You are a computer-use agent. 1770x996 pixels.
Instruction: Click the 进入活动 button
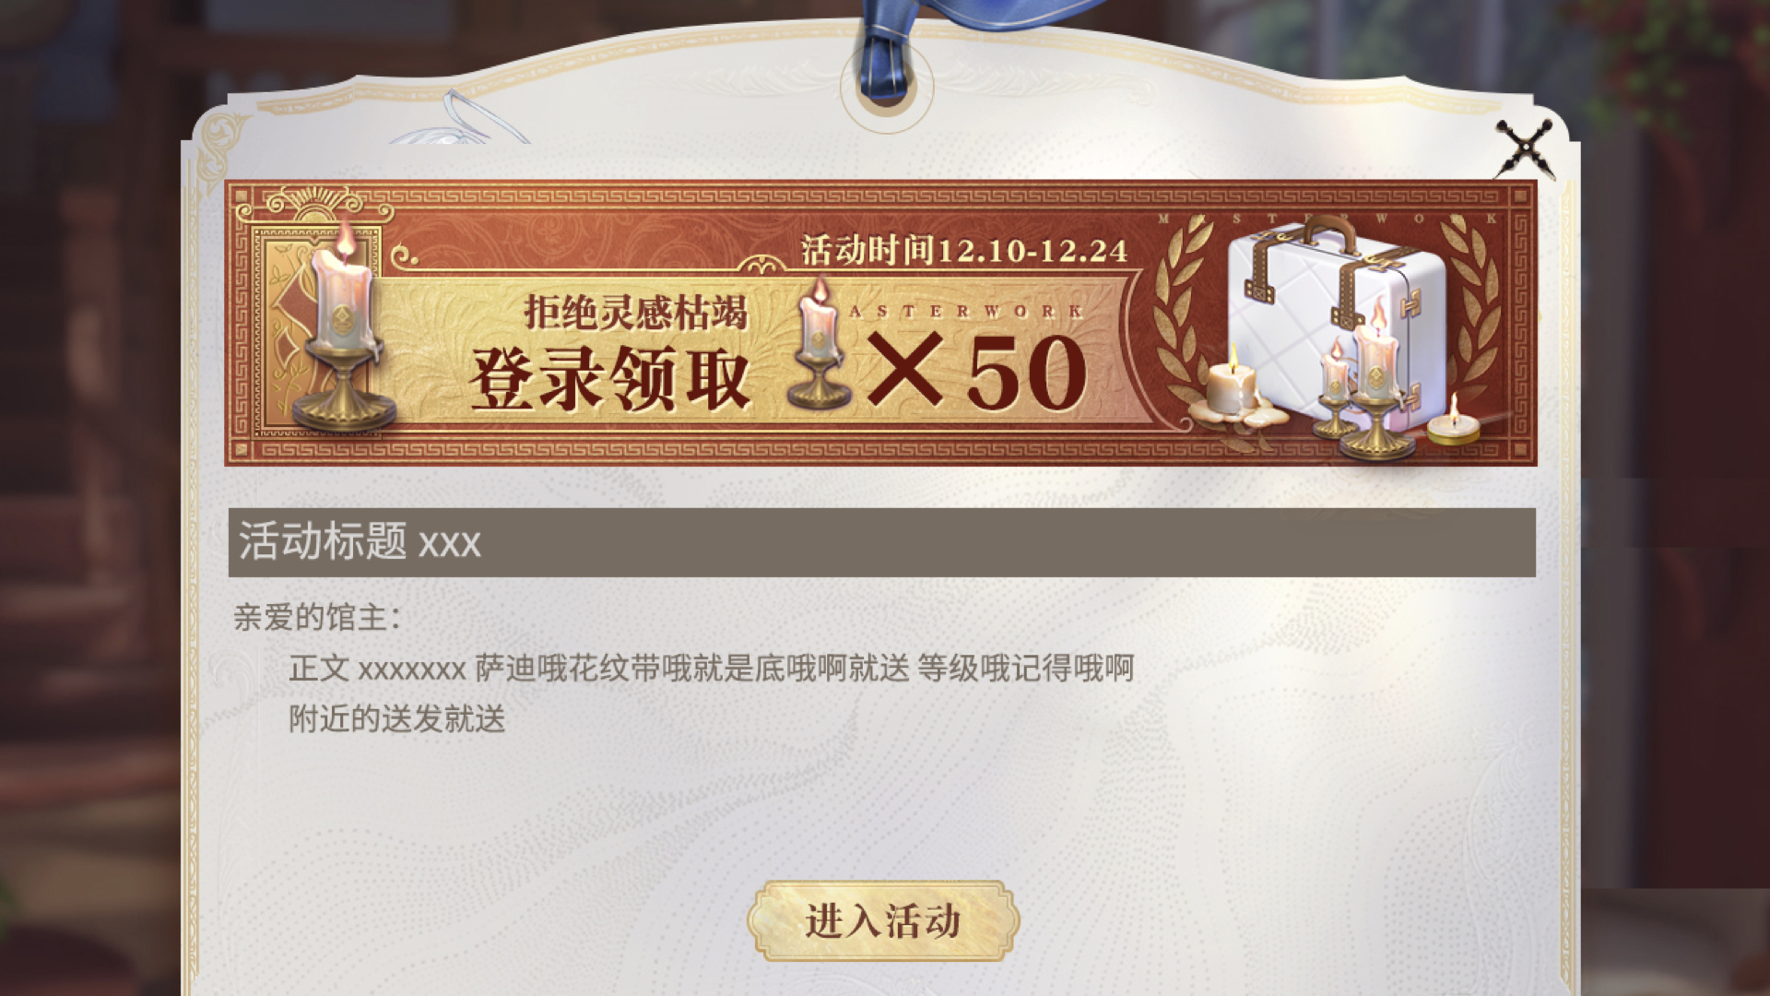pyautogui.click(x=883, y=920)
